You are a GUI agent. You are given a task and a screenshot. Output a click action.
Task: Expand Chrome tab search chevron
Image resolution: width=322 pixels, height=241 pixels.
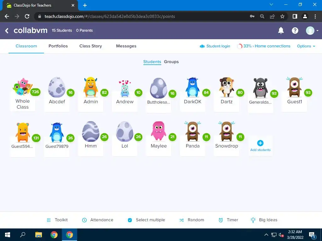tap(271, 4)
